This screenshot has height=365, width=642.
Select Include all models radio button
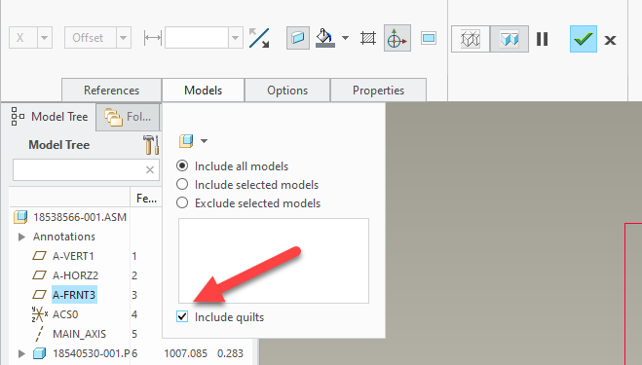182,166
